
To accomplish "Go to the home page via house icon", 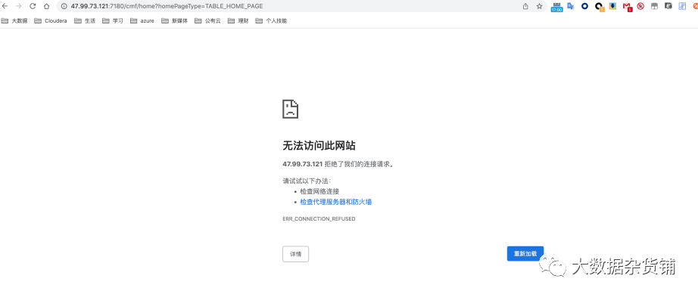I will click(46, 6).
